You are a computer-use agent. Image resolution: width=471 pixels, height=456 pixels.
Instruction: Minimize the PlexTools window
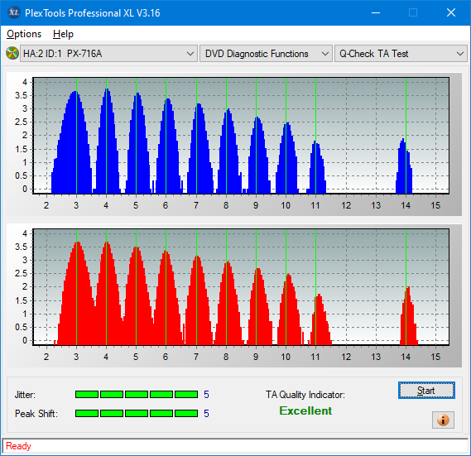coord(376,12)
